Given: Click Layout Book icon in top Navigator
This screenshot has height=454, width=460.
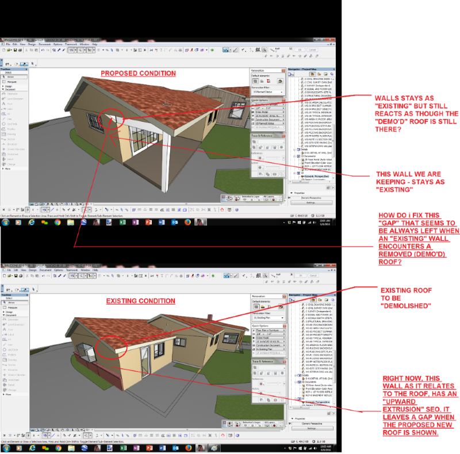Looking at the screenshot, I should (x=325, y=74).
